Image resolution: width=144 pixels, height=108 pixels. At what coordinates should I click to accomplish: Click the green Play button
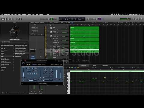pyautogui.click(x=52, y=19)
